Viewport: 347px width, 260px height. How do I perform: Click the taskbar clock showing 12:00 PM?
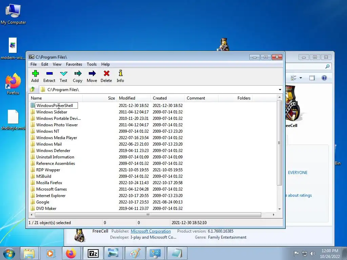pos(330,253)
